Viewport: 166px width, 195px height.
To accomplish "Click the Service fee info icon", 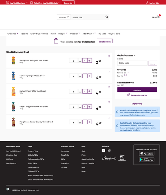I will [x=128, y=72].
